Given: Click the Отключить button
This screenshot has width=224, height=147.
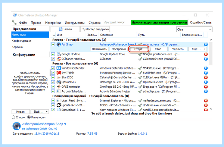Looking at the screenshot, I should (x=99, y=49).
